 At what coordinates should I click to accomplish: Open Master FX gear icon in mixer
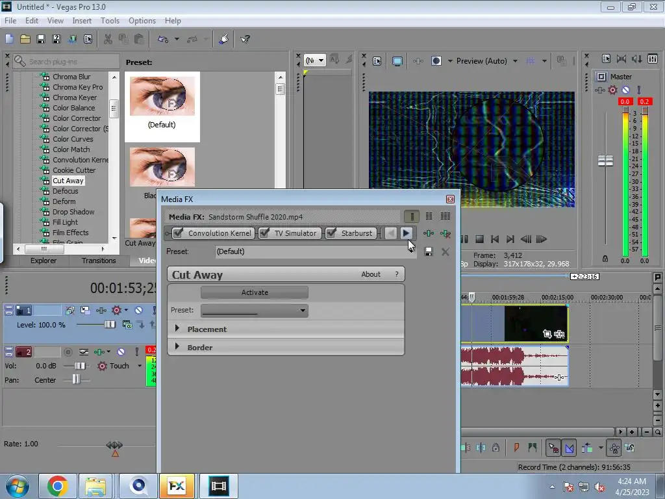[612, 90]
